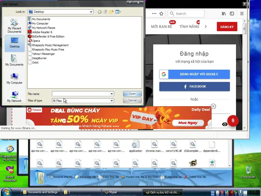Click the red paperclip upload button

233,121
